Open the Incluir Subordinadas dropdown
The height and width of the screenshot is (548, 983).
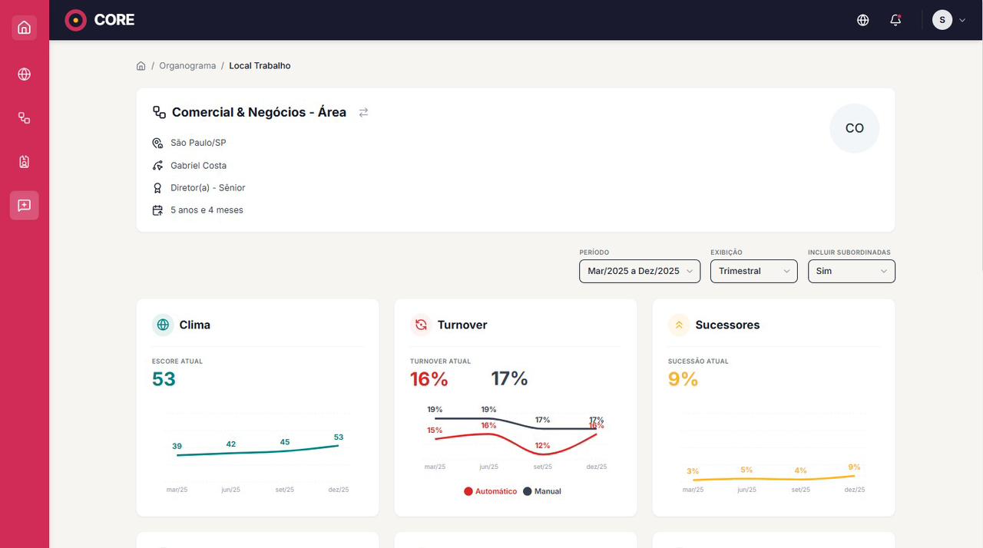[x=851, y=271]
